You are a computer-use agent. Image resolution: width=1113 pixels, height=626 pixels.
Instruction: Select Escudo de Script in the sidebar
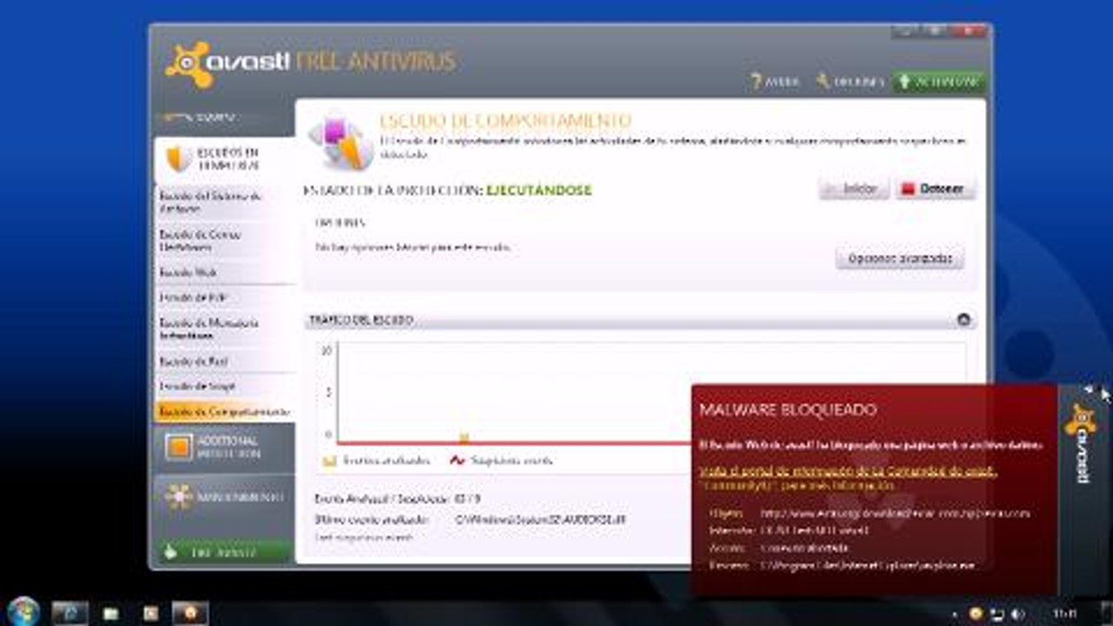pos(224,386)
